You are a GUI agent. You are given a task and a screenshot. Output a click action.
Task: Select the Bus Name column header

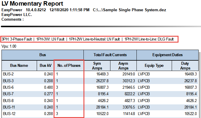tap(19, 65)
